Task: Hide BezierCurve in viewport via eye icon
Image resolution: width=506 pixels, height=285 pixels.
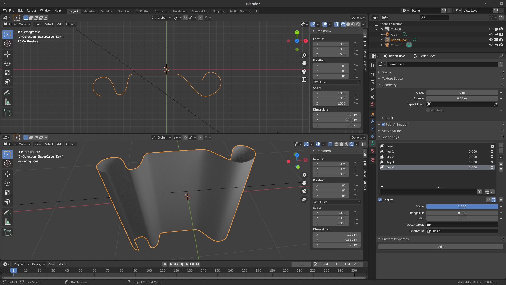Action: pos(491,40)
